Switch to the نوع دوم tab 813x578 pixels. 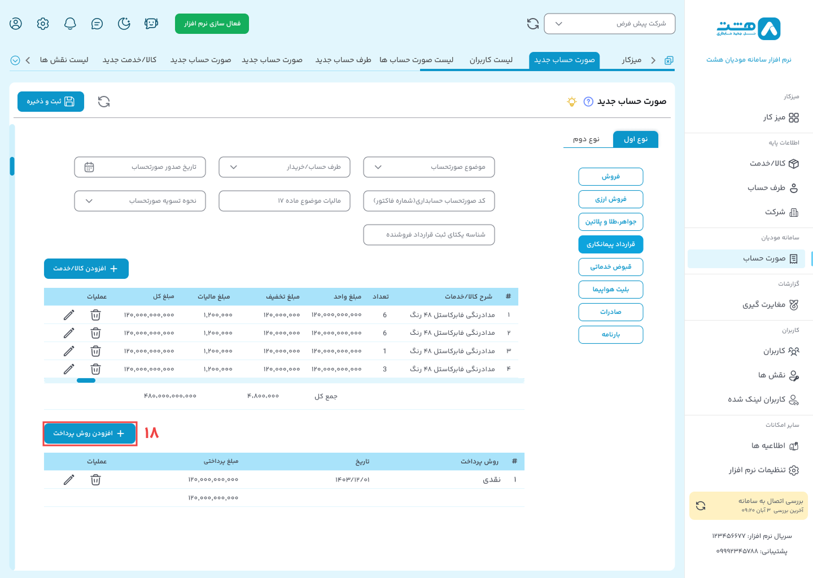click(x=586, y=139)
